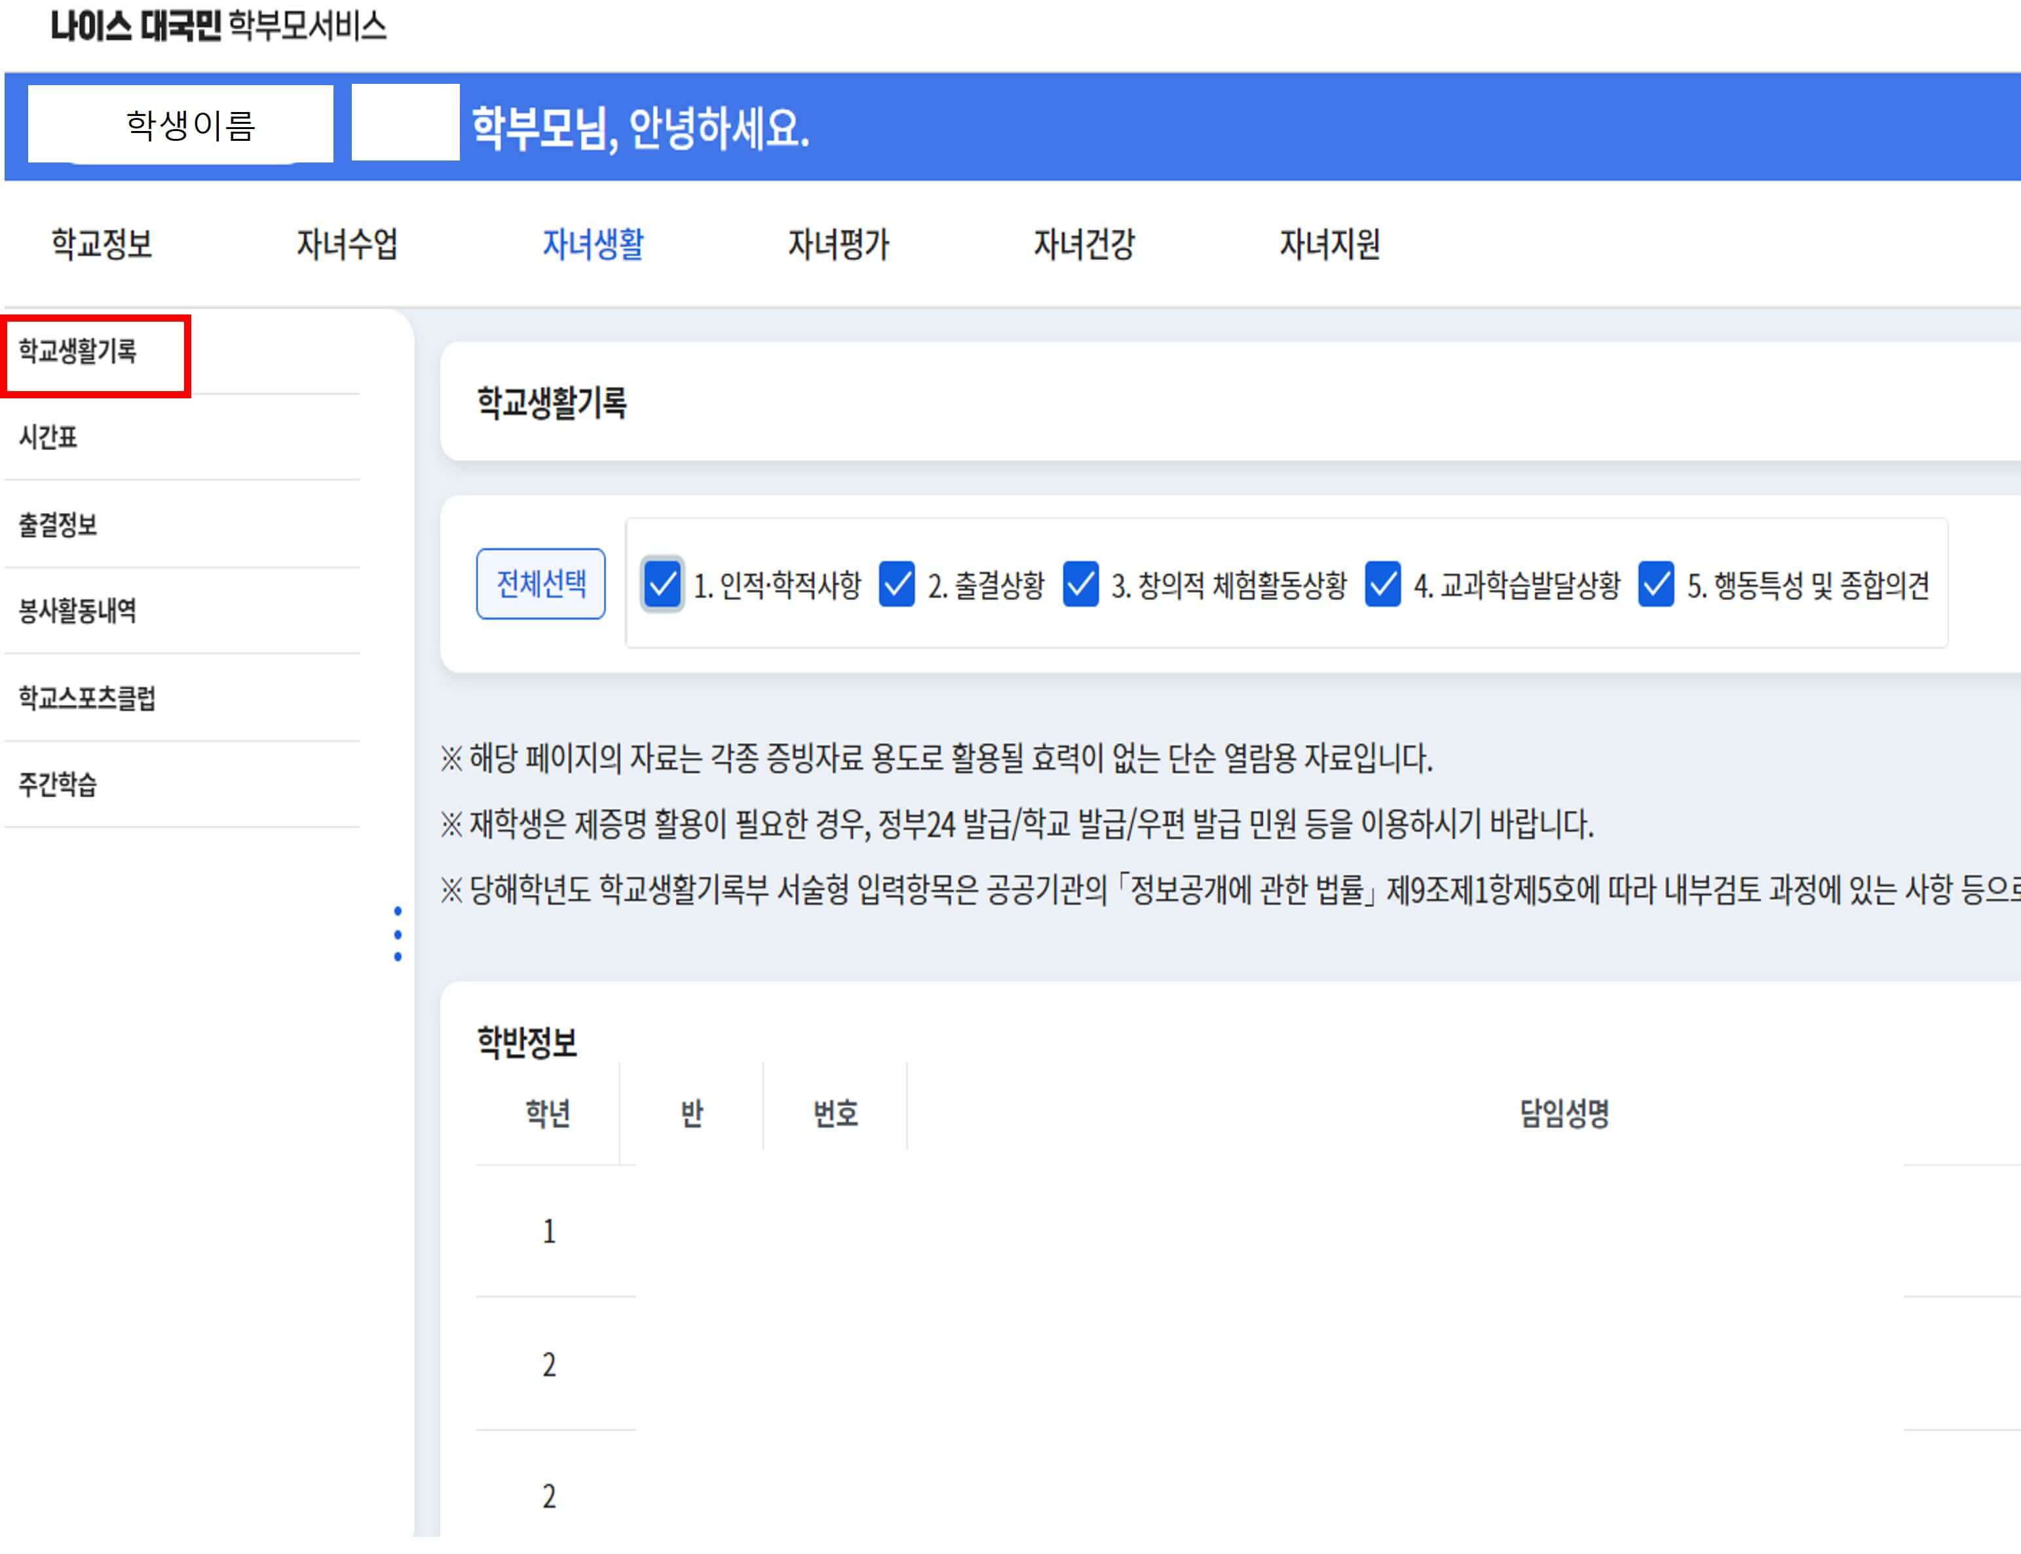Open 봉사활동내역 from the sidebar
The height and width of the screenshot is (1554, 2021).
pyautogui.click(x=78, y=611)
